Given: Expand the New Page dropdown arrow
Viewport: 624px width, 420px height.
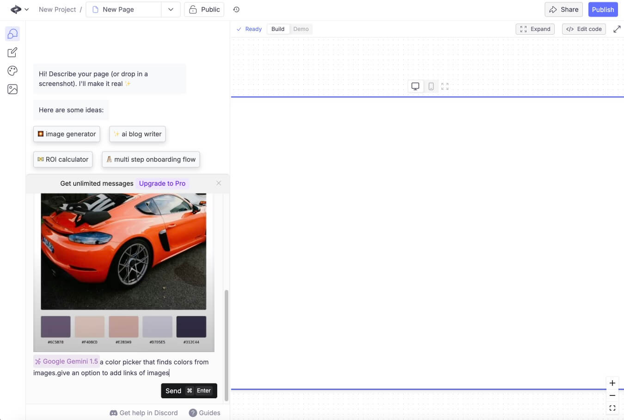Looking at the screenshot, I should 171,10.
